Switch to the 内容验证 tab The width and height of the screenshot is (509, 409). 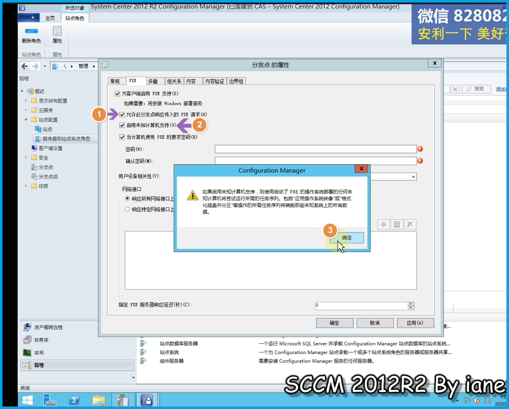click(x=215, y=81)
